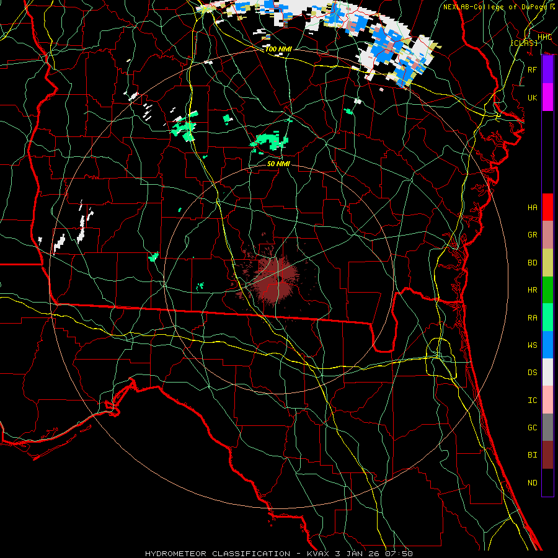Screen dimensions: 558x558
Task: Click the 'ND' legend label
Action: [532, 483]
